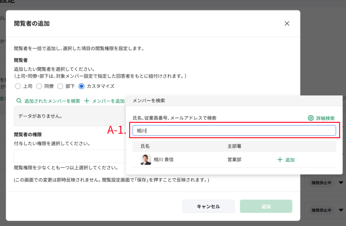
Task: Open the 閲覧者の権限 selection box
Action: [x=70, y=156]
